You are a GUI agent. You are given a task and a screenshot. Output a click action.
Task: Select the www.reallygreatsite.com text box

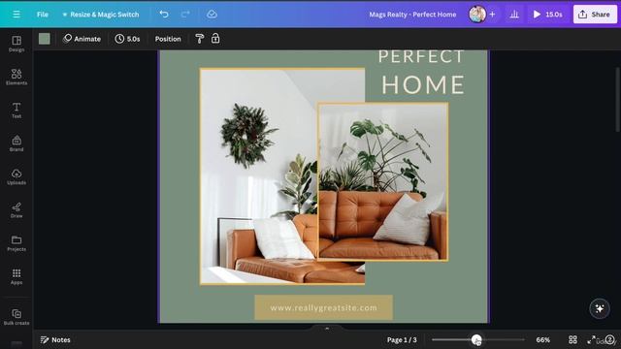[323, 307]
